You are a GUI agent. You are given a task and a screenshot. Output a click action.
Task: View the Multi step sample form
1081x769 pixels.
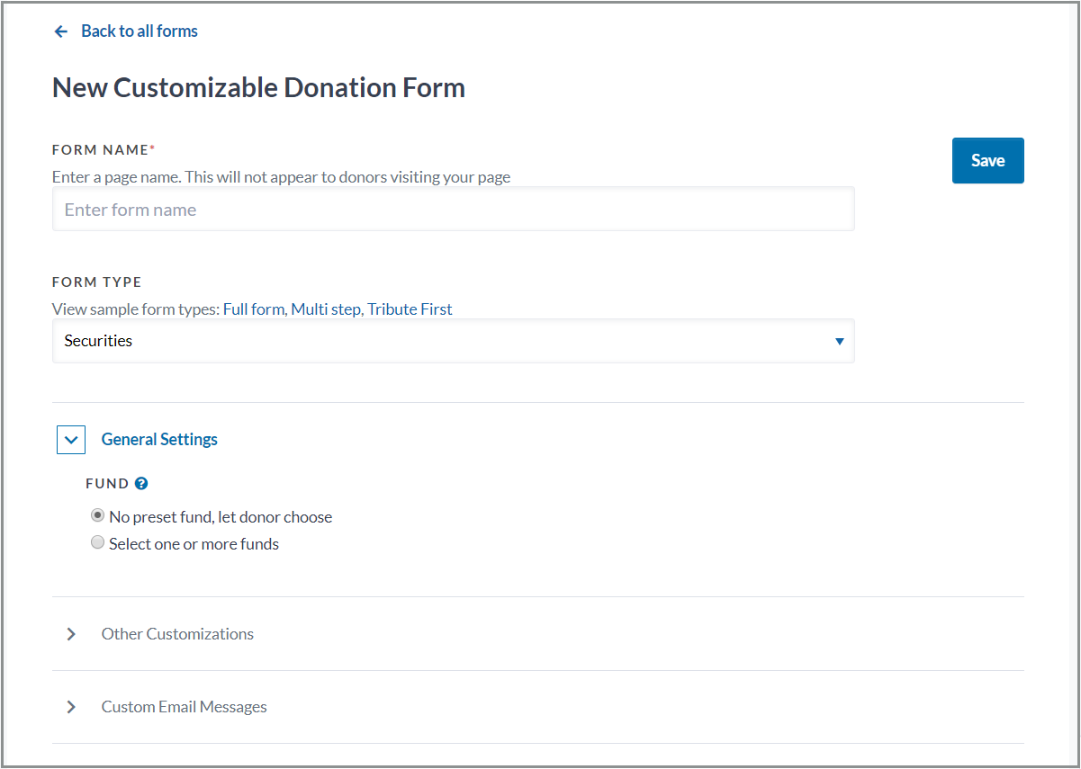(x=325, y=309)
